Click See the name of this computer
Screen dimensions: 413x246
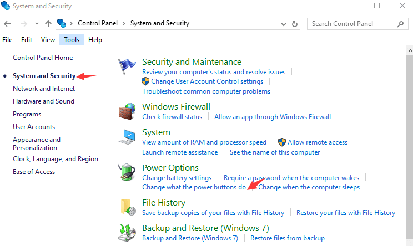click(x=275, y=152)
